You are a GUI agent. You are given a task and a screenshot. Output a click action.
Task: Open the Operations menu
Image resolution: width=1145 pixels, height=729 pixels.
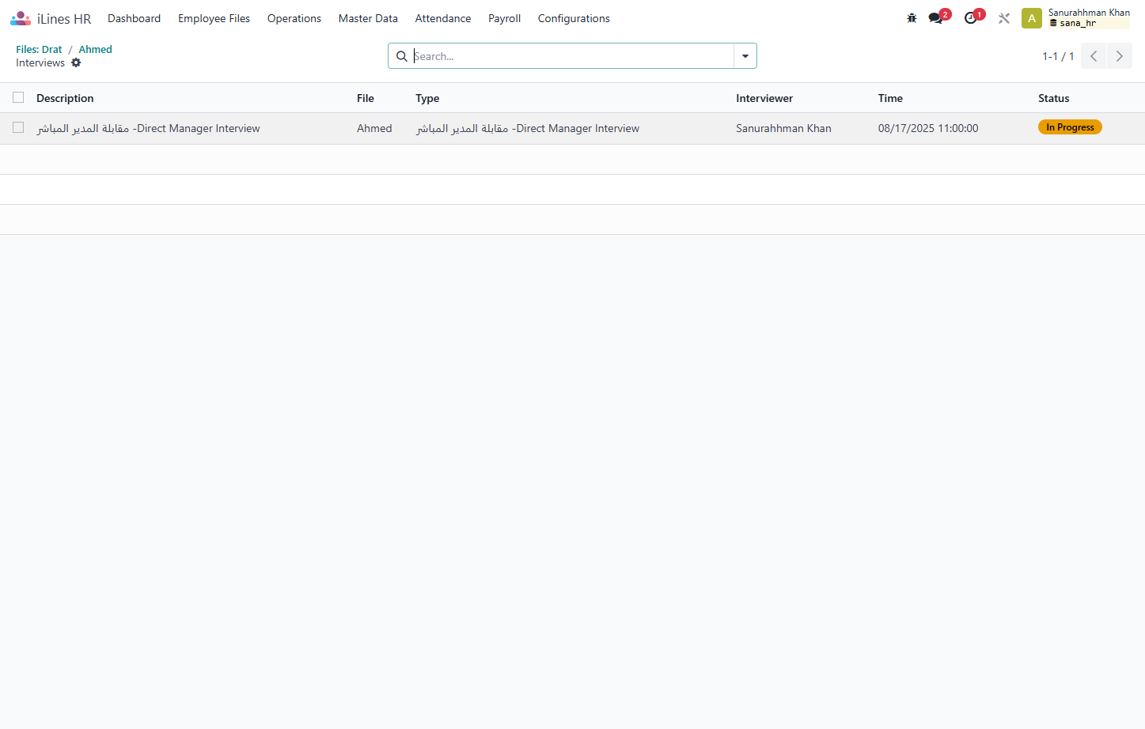coord(294,18)
